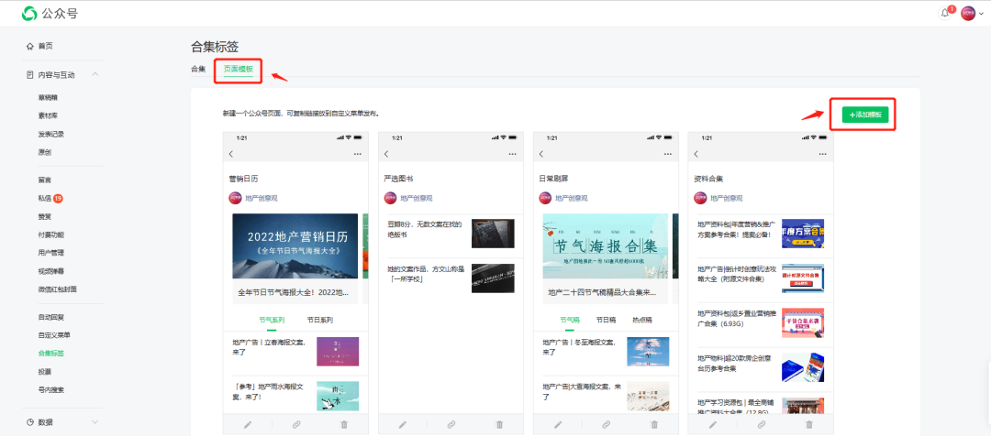Image resolution: width=991 pixels, height=436 pixels.
Task: Expand the 数据 sidebar section
Action: (x=95, y=421)
